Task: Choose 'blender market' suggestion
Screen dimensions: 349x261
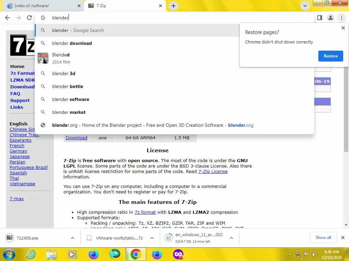Action: [x=174, y=112]
